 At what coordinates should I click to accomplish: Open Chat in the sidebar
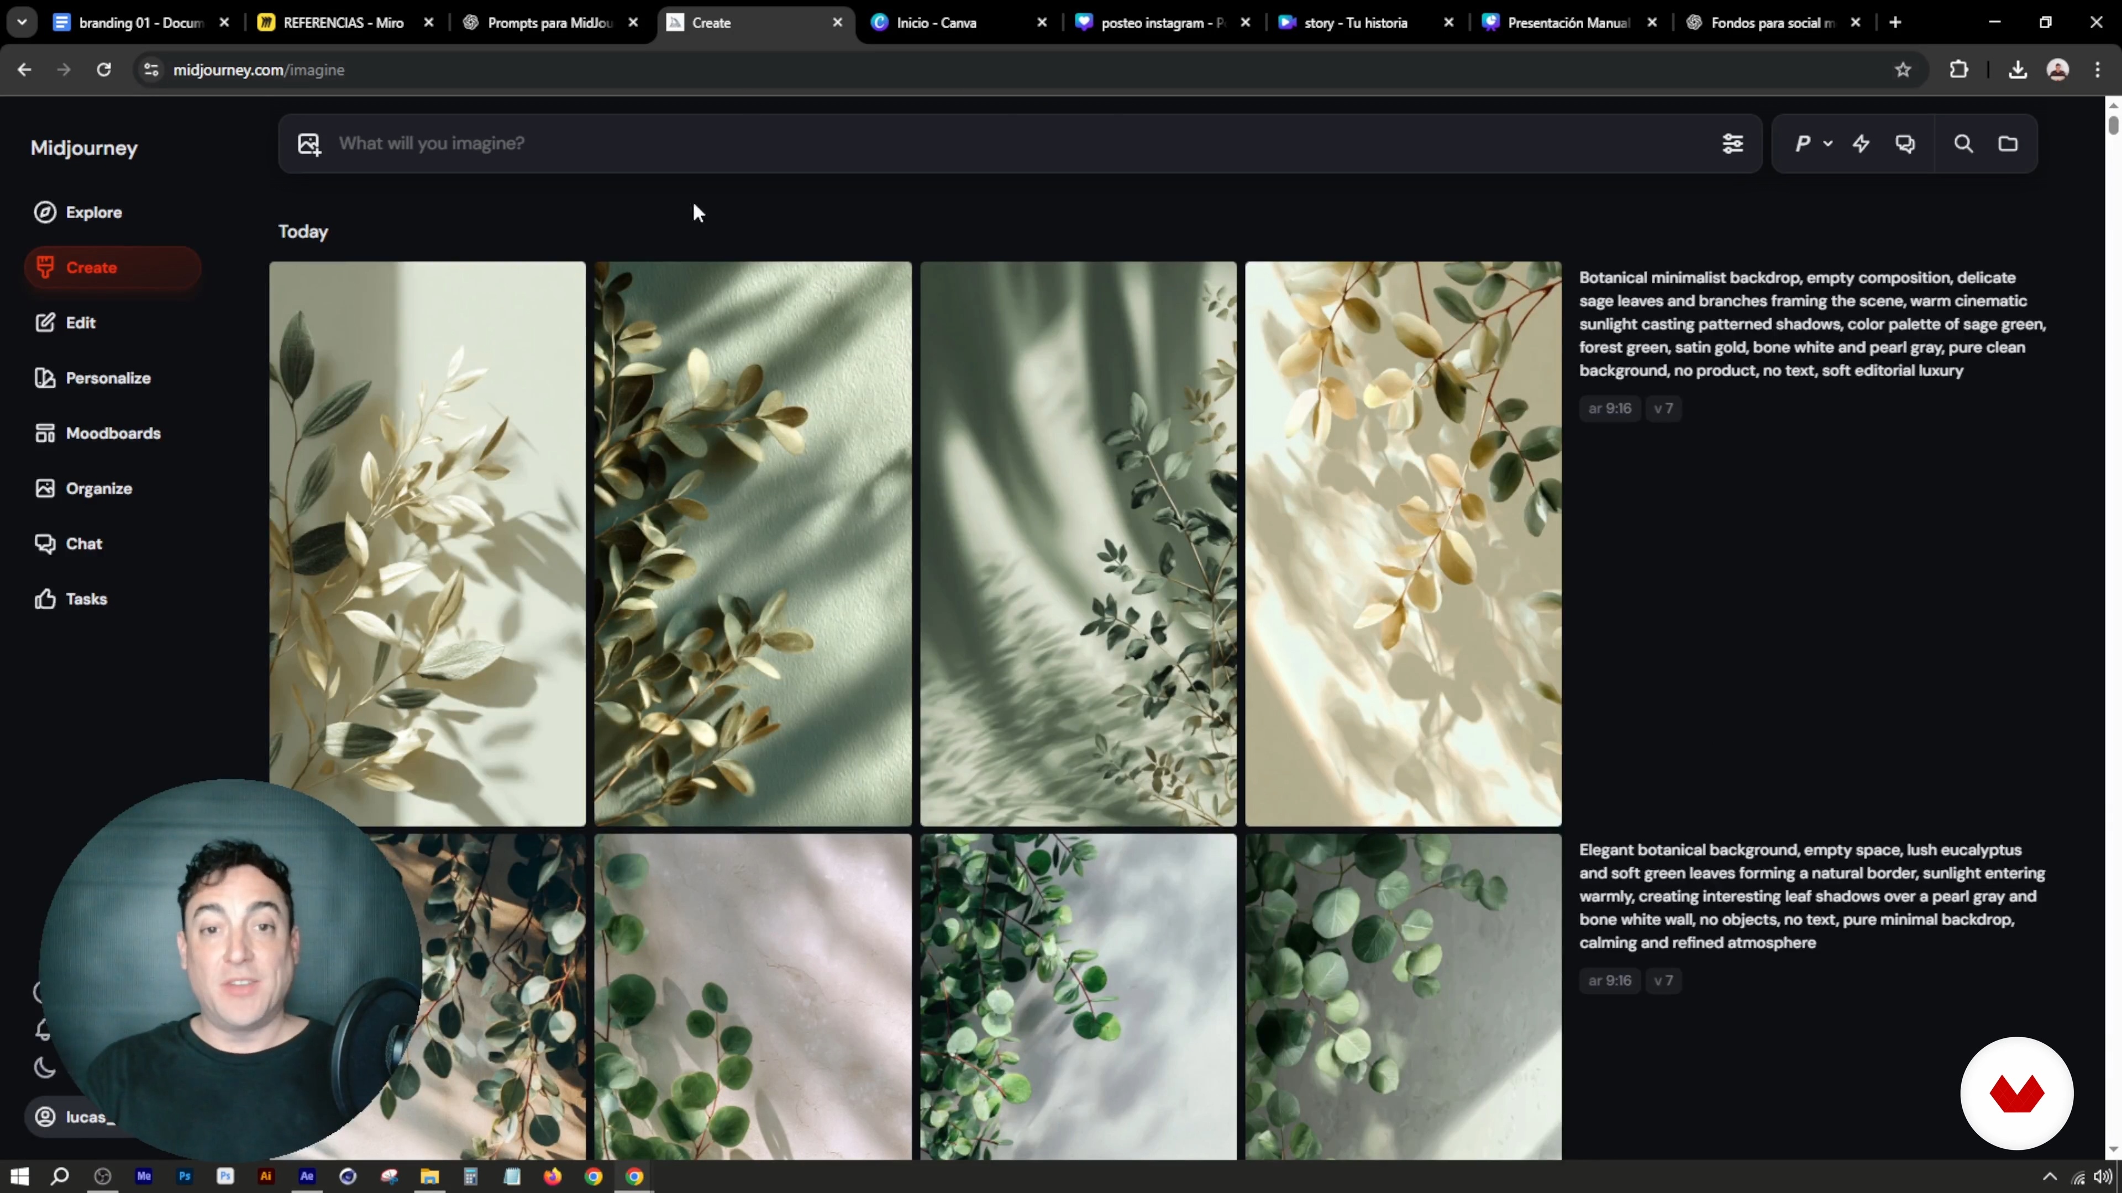(69, 543)
